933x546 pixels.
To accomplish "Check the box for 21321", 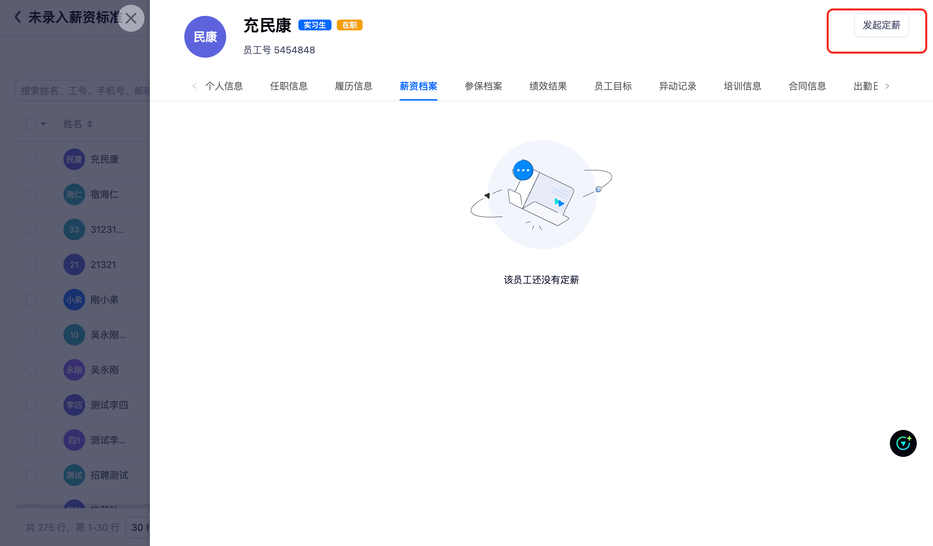I will pos(31,265).
